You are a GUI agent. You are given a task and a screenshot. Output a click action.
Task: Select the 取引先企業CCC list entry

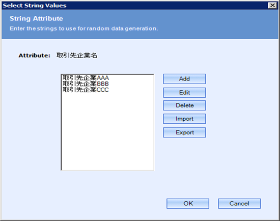tap(86, 90)
